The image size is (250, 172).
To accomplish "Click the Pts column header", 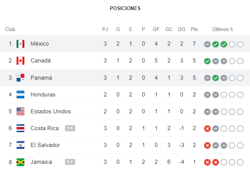I will [x=194, y=29].
